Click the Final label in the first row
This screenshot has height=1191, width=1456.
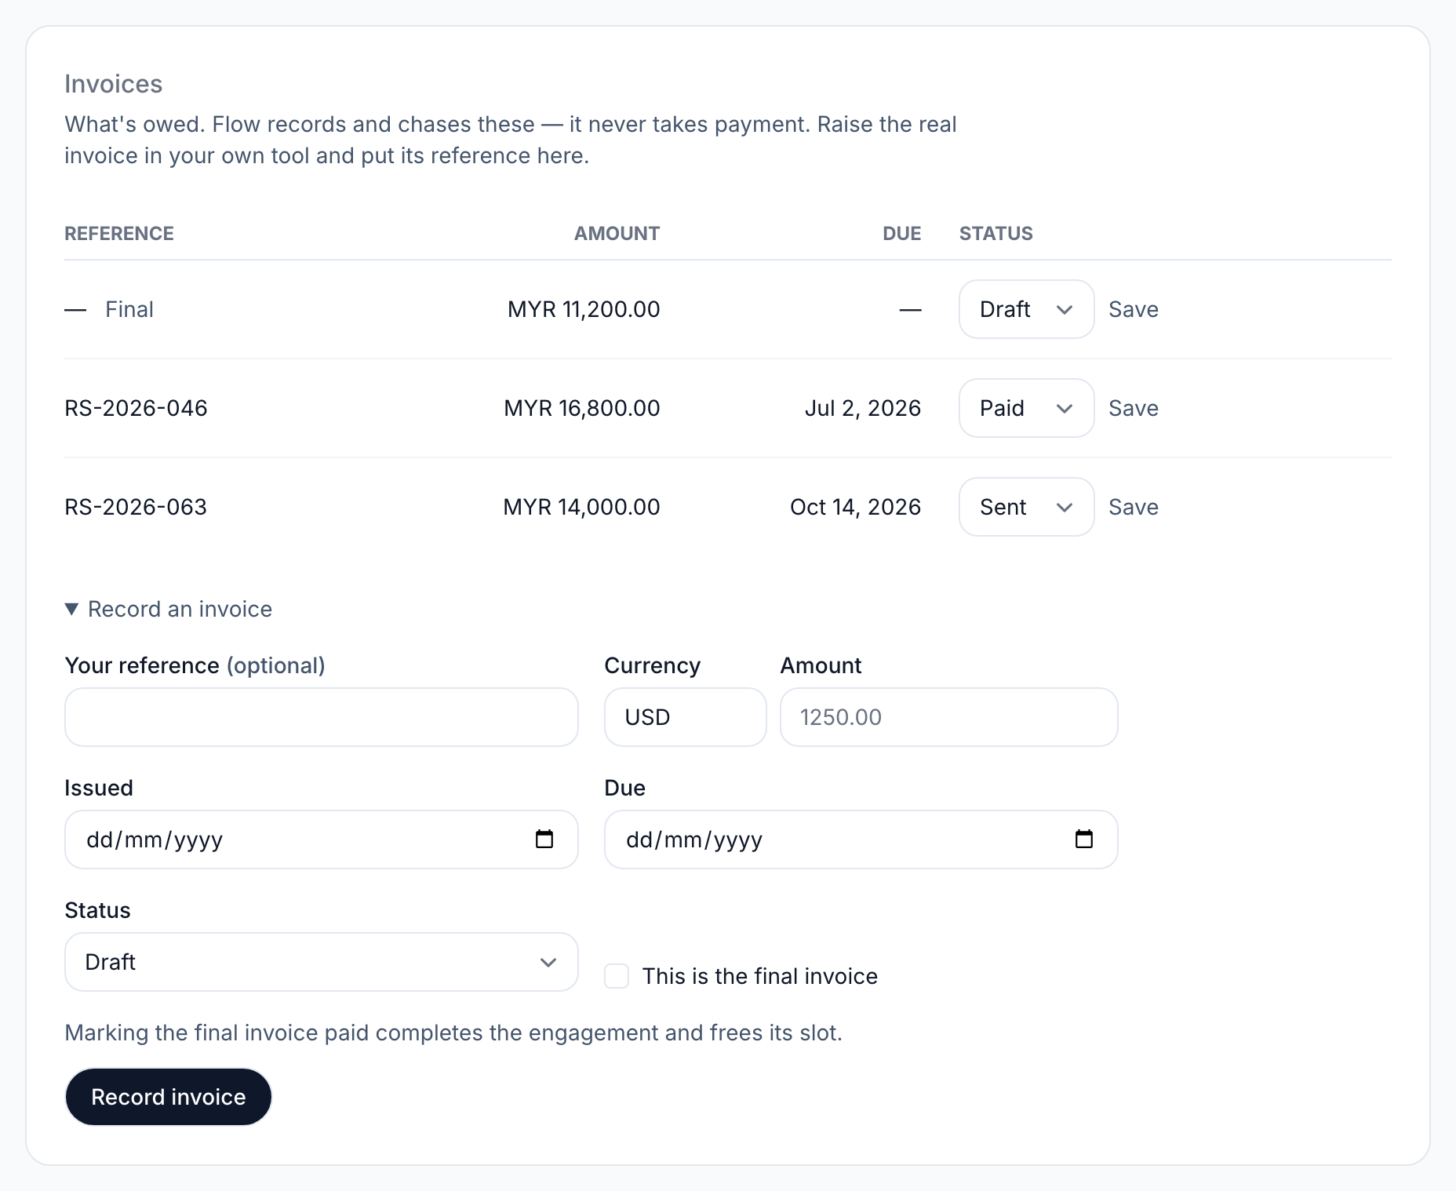click(x=129, y=309)
